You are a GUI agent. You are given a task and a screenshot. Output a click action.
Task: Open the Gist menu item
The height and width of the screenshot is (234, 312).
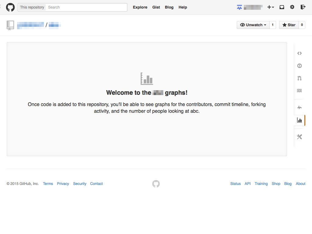tap(156, 7)
